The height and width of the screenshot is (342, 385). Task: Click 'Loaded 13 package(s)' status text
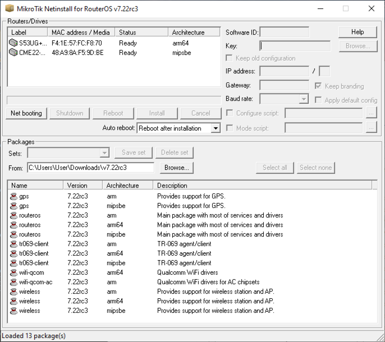(x=34, y=336)
